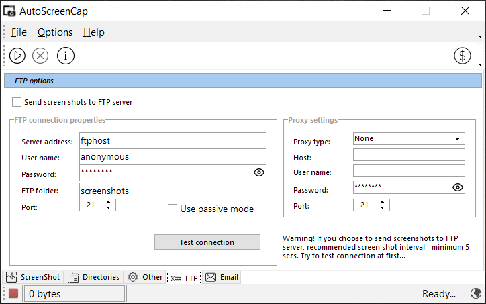Open the ScreenShot tab
486x304 pixels.
(x=33, y=277)
